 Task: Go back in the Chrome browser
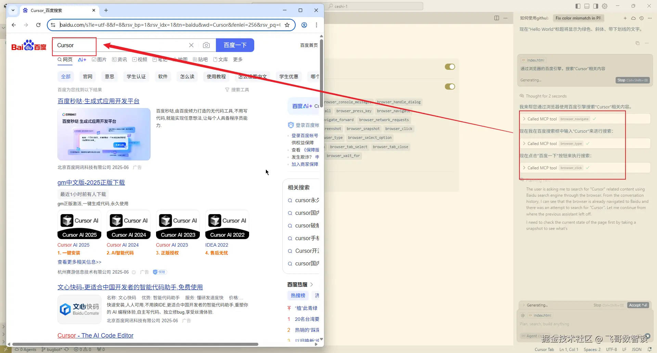coord(14,25)
